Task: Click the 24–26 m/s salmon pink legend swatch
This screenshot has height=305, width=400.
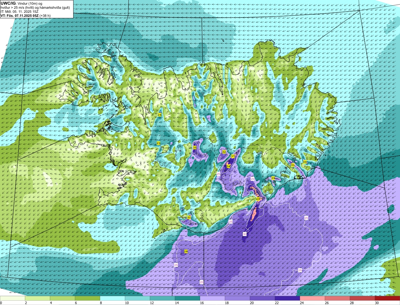Action: [x=312, y=298]
